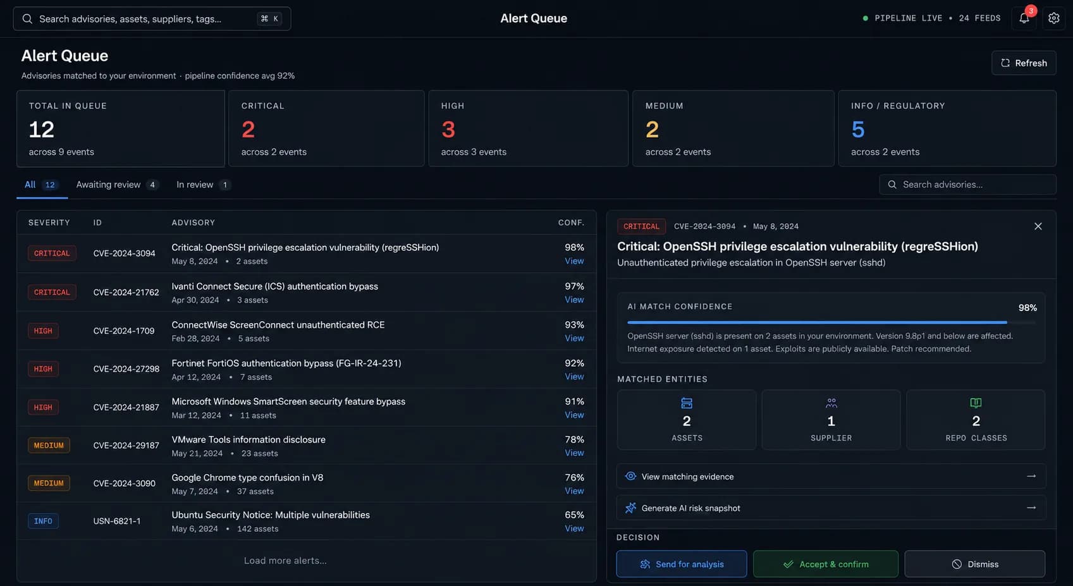The width and height of the screenshot is (1073, 586).
Task: Click Accept & confirm button
Action: point(826,564)
